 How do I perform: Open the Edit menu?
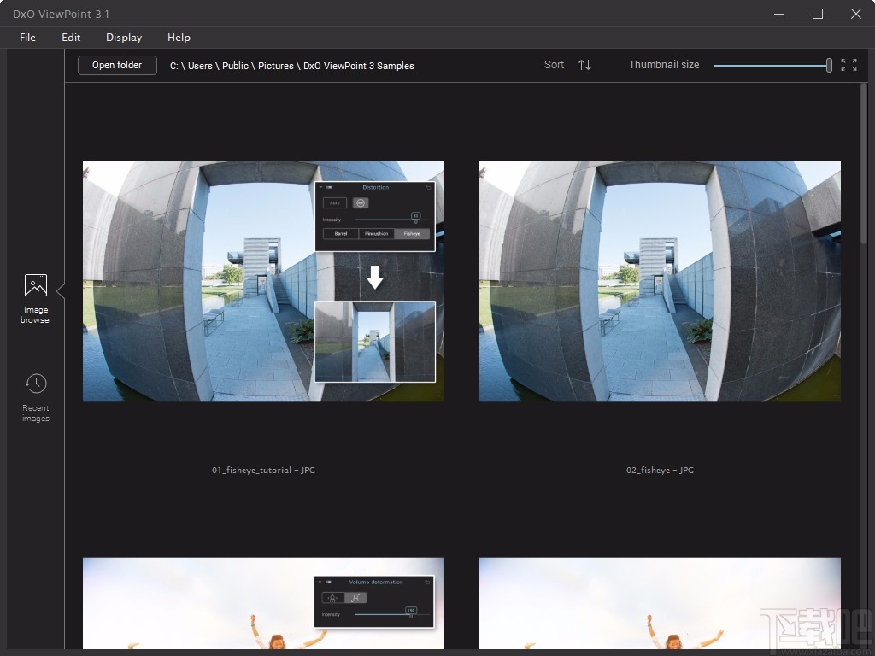pos(71,38)
